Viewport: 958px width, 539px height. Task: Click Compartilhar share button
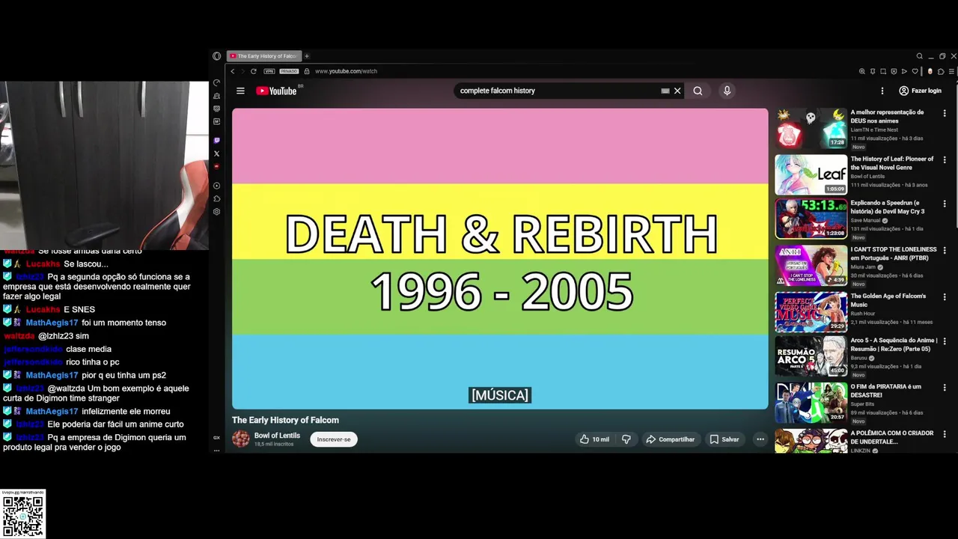[x=671, y=439]
